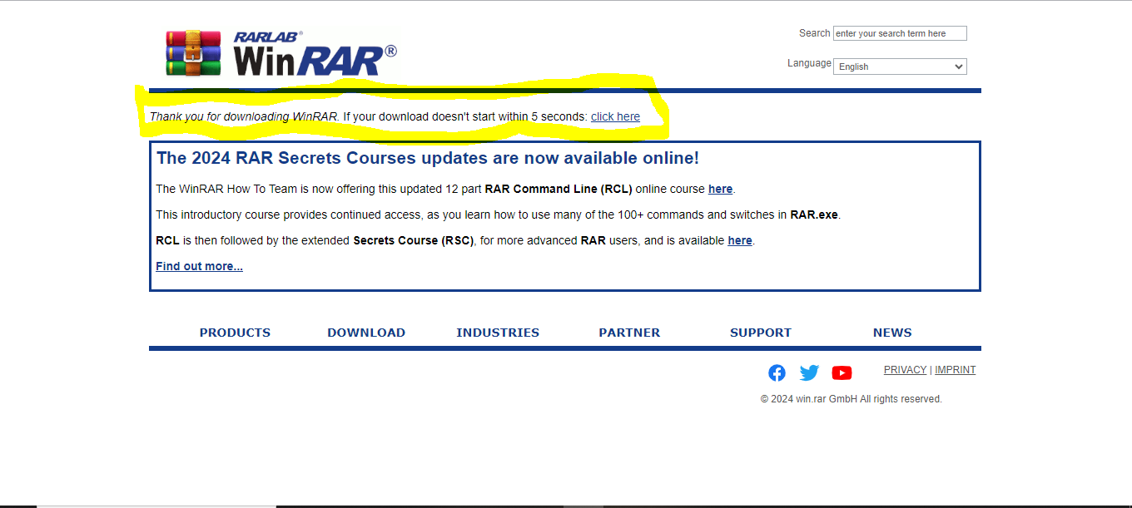The image size is (1132, 508).
Task: Open the Secrets Course "here" link
Action: tap(740, 240)
